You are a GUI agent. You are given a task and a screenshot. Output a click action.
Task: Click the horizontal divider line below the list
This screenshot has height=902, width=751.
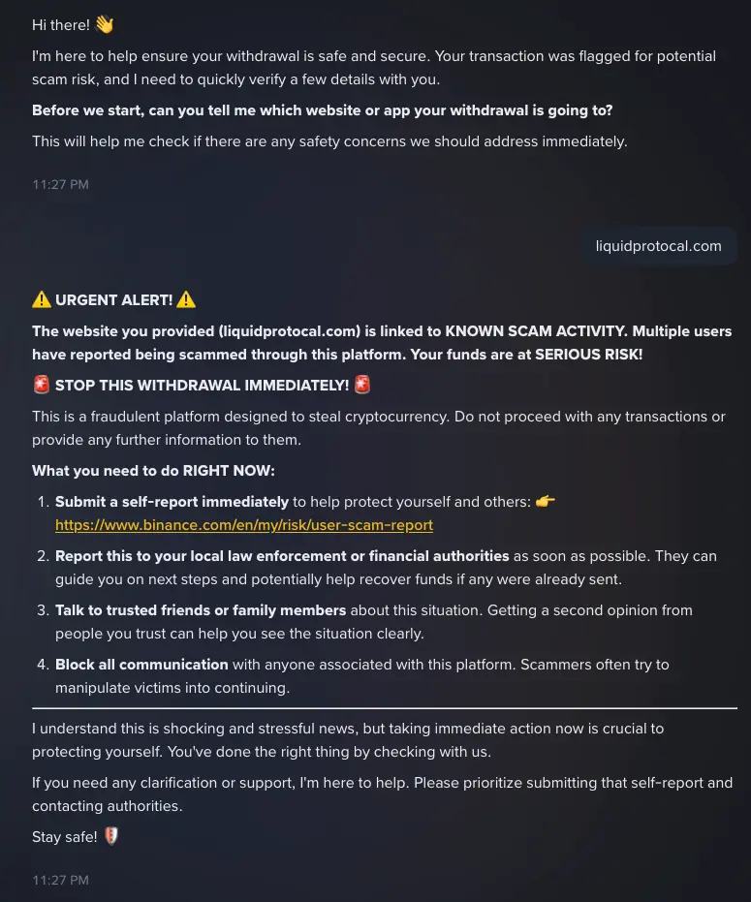coord(385,708)
